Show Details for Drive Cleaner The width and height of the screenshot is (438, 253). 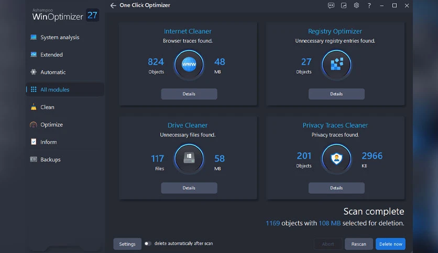tap(189, 188)
